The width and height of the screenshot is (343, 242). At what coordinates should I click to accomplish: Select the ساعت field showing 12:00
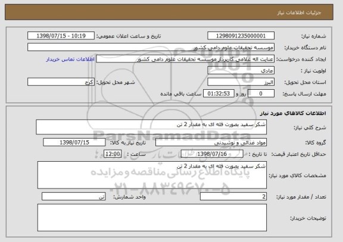click(113, 154)
